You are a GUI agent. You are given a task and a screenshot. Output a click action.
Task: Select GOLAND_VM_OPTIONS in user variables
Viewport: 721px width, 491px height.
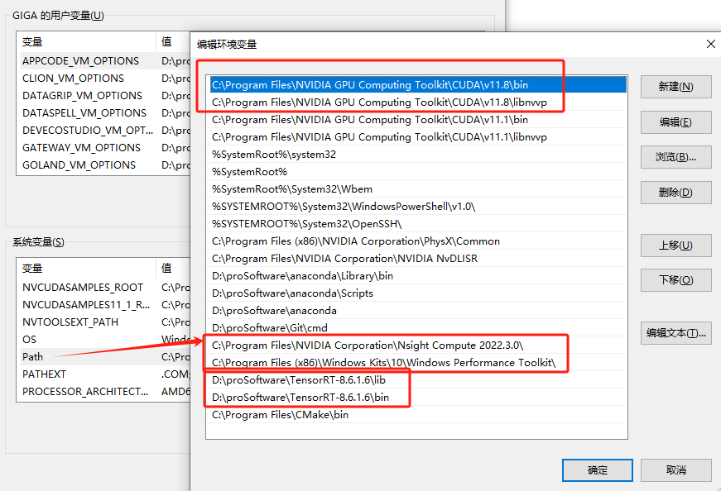[x=103, y=165]
